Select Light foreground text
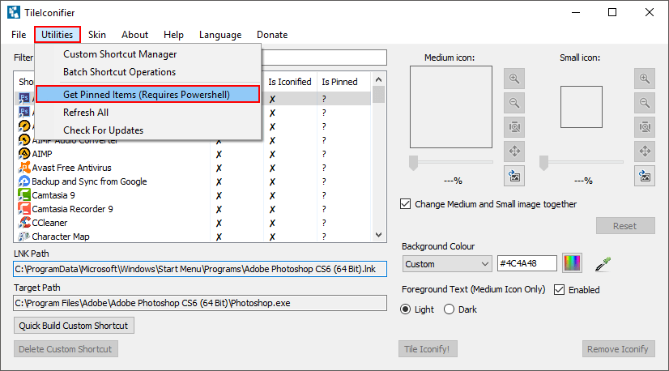This screenshot has height=371, width=669. point(405,309)
